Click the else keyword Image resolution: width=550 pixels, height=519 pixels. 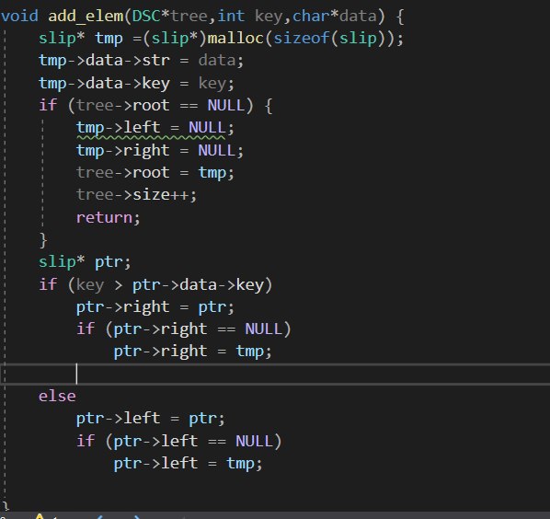(57, 397)
